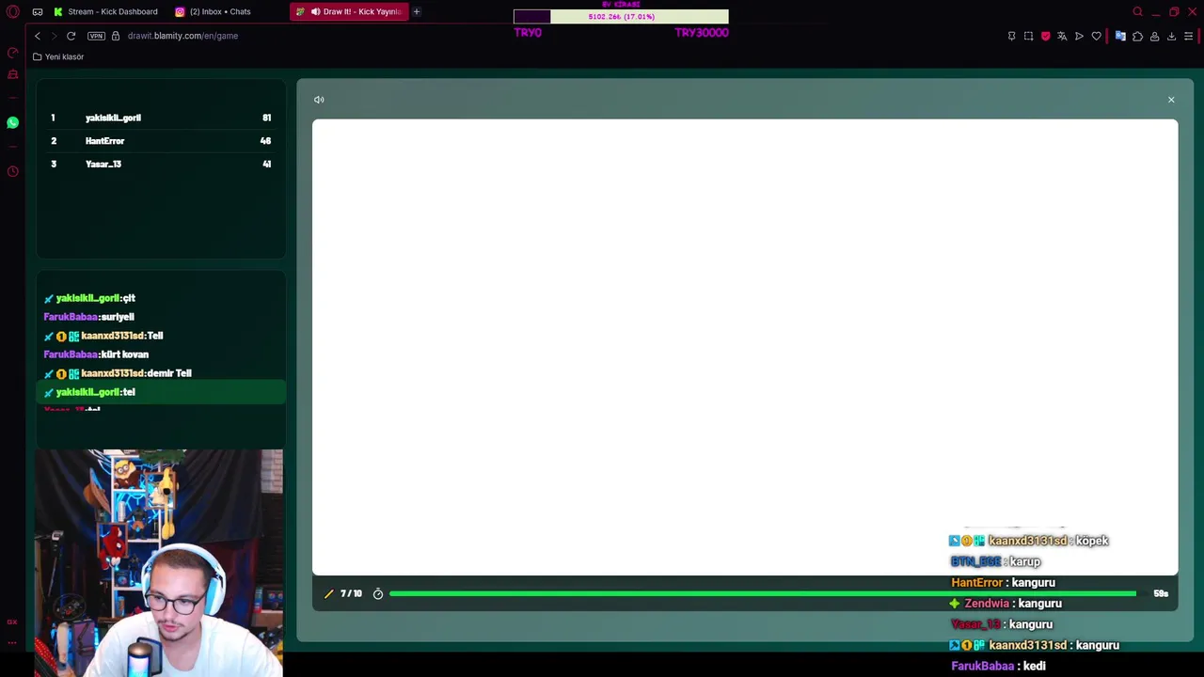Click Yasar_13's "kanguru" overlay message

click(x=1002, y=624)
